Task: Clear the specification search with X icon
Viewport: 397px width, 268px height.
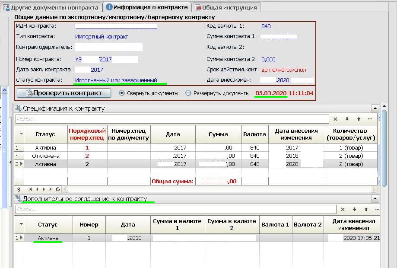Action: (x=336, y=119)
